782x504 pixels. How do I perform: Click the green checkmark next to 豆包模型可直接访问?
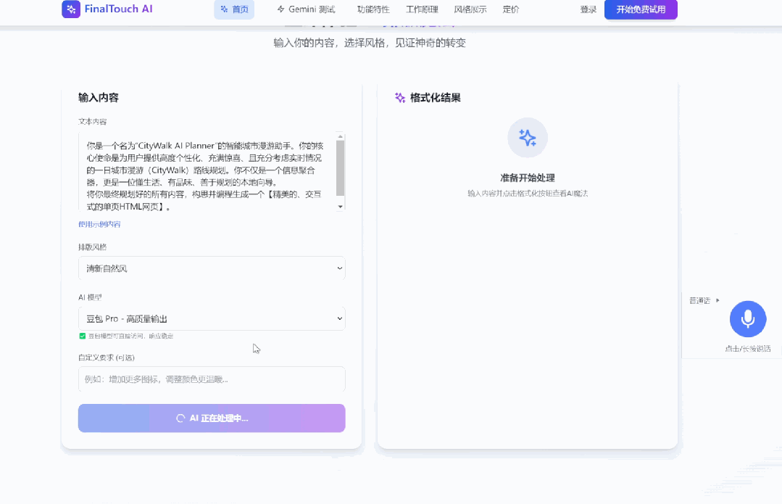tap(83, 336)
